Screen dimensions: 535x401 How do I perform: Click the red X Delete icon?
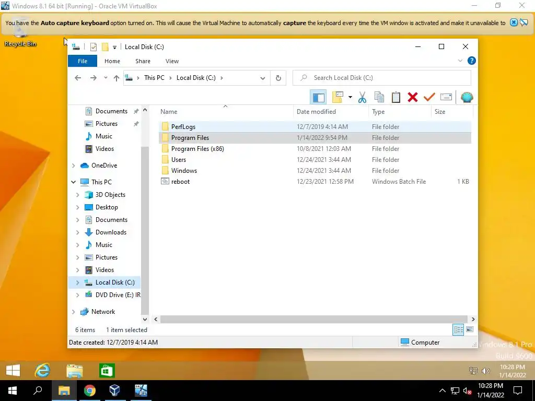click(x=413, y=98)
